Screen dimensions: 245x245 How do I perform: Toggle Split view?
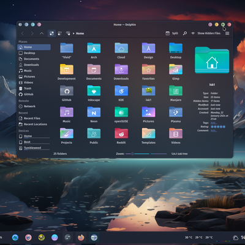[171, 33]
